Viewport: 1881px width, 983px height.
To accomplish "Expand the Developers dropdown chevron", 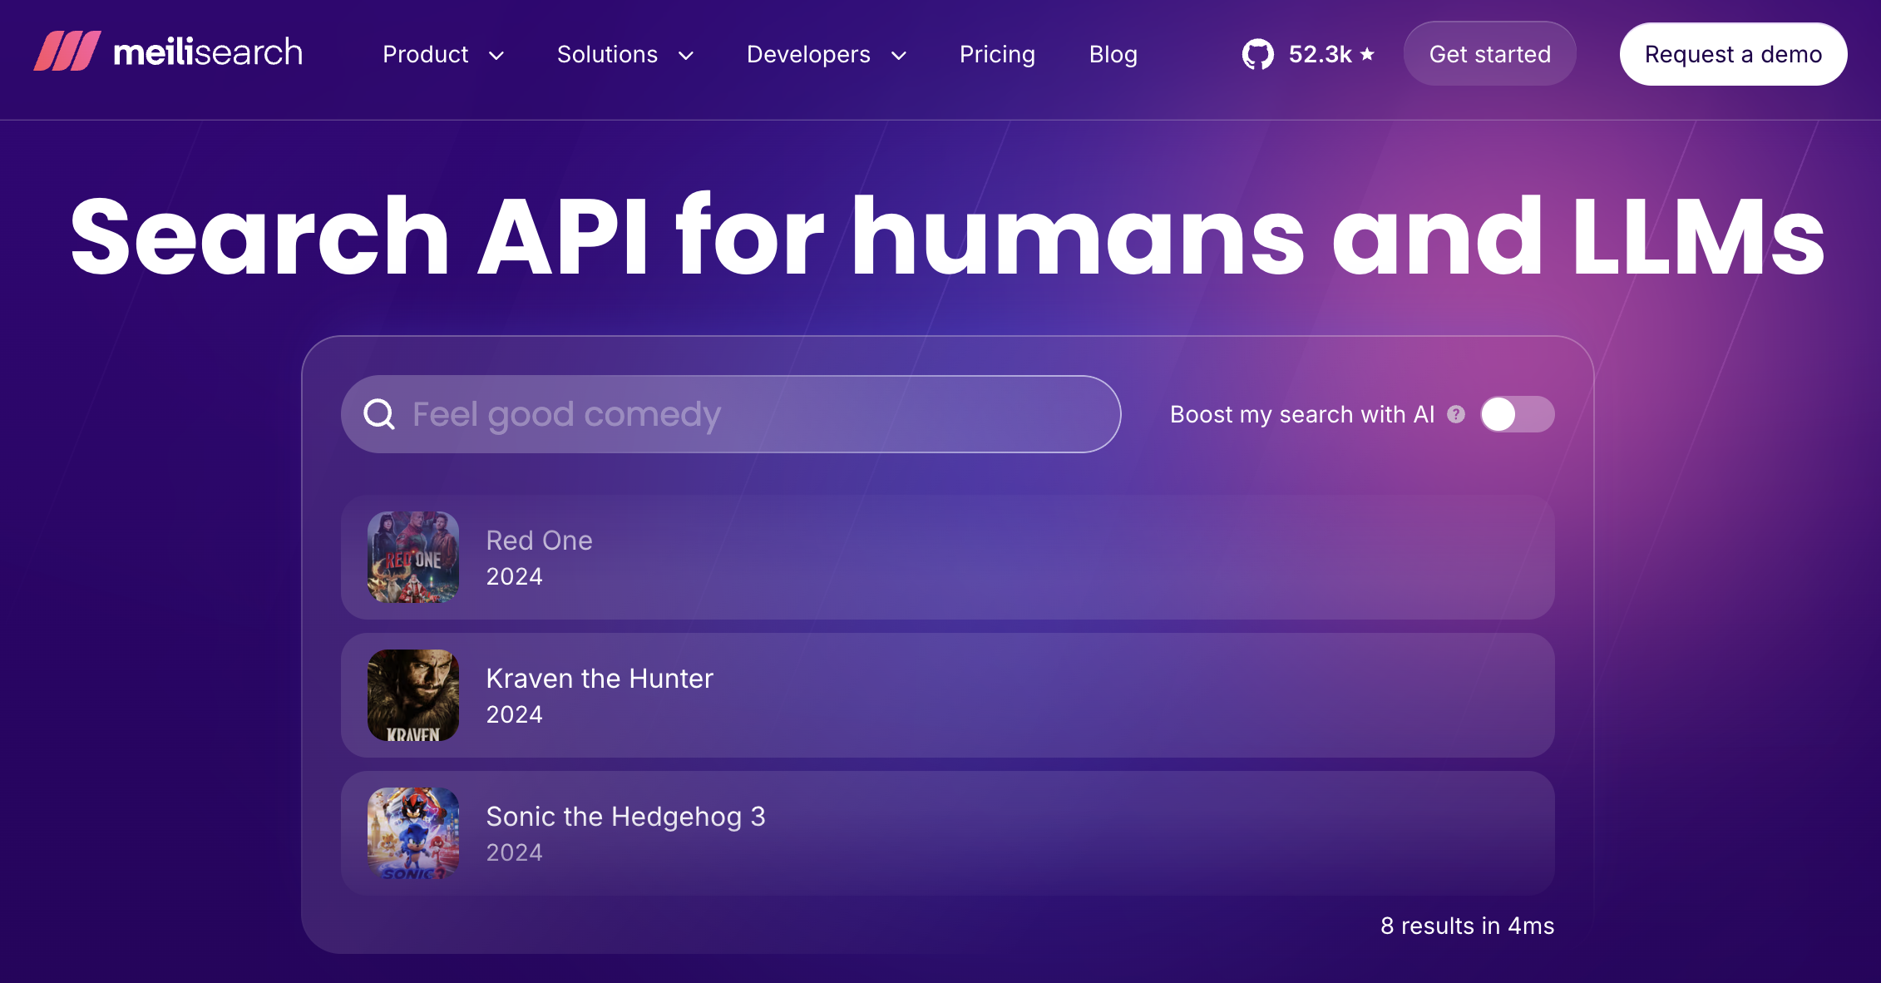I will [899, 56].
